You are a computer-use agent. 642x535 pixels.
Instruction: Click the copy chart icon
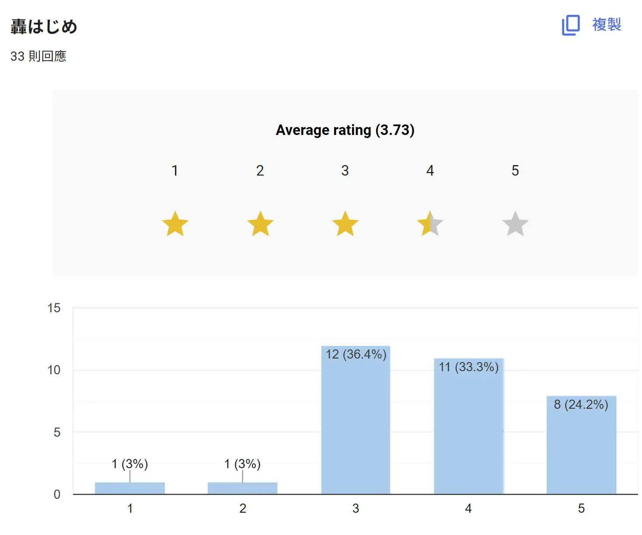(570, 25)
